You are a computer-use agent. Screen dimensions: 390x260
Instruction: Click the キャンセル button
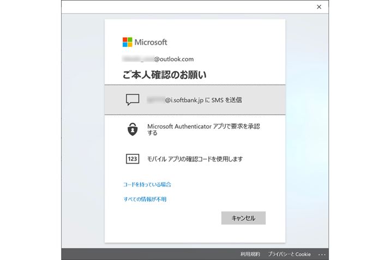(243, 218)
